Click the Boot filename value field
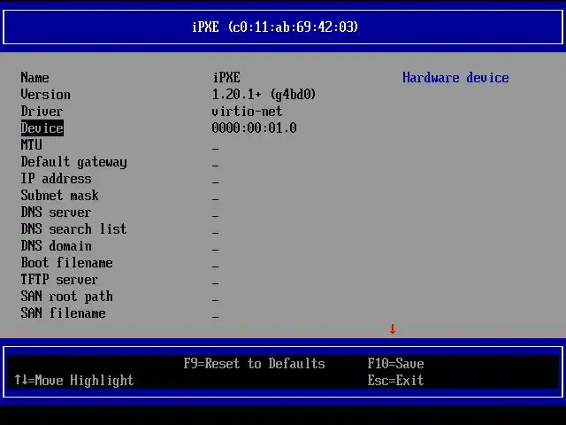 coord(216,266)
